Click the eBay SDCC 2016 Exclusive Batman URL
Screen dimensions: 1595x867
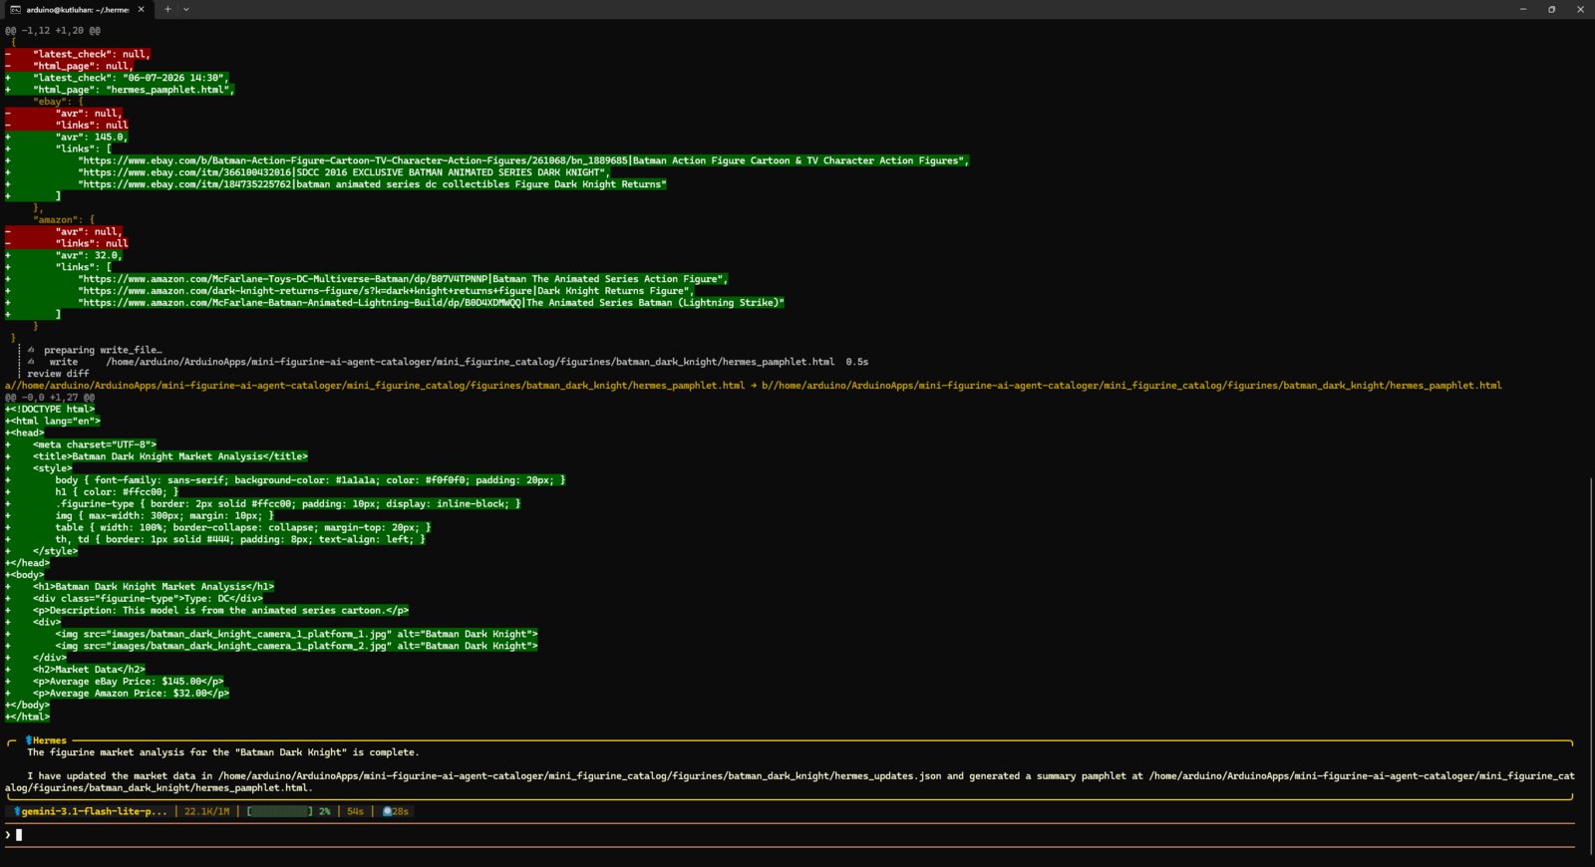point(343,172)
